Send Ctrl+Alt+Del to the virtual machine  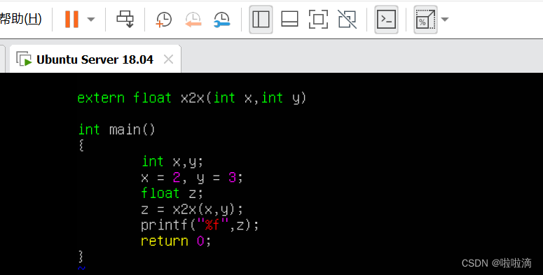[125, 19]
